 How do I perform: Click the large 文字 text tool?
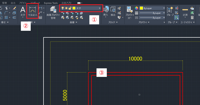(x=23, y=11)
